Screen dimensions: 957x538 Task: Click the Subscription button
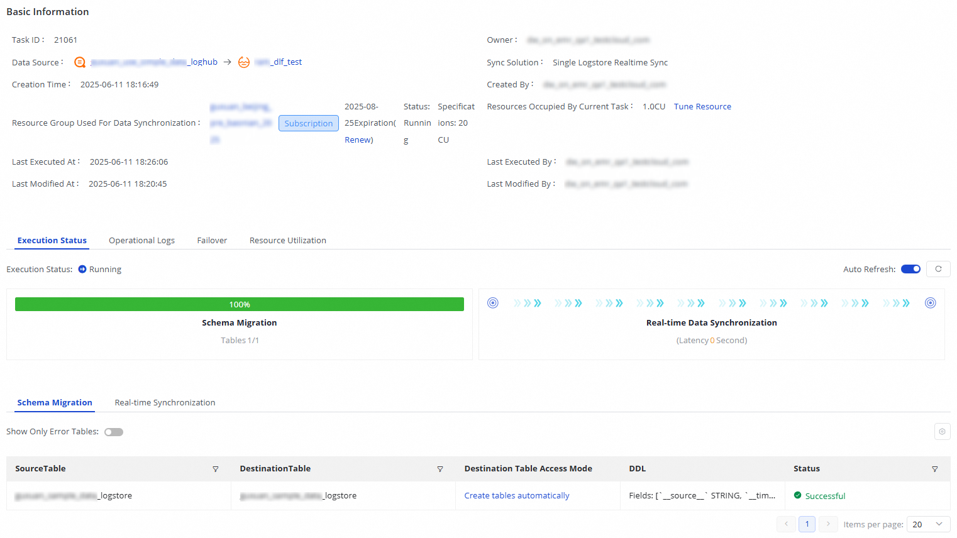[x=309, y=123]
